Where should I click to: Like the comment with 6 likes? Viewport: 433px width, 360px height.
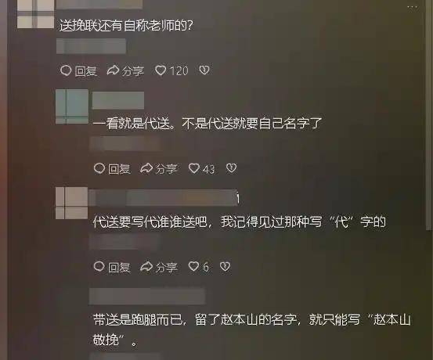tap(199, 267)
